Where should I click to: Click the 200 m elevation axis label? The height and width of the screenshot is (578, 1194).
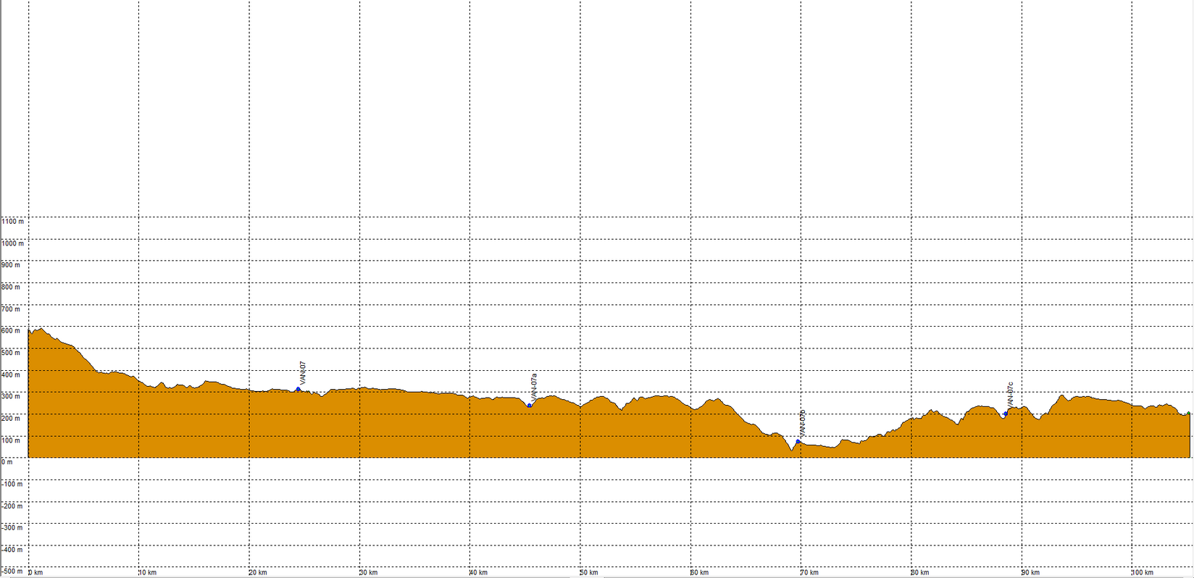(x=11, y=418)
